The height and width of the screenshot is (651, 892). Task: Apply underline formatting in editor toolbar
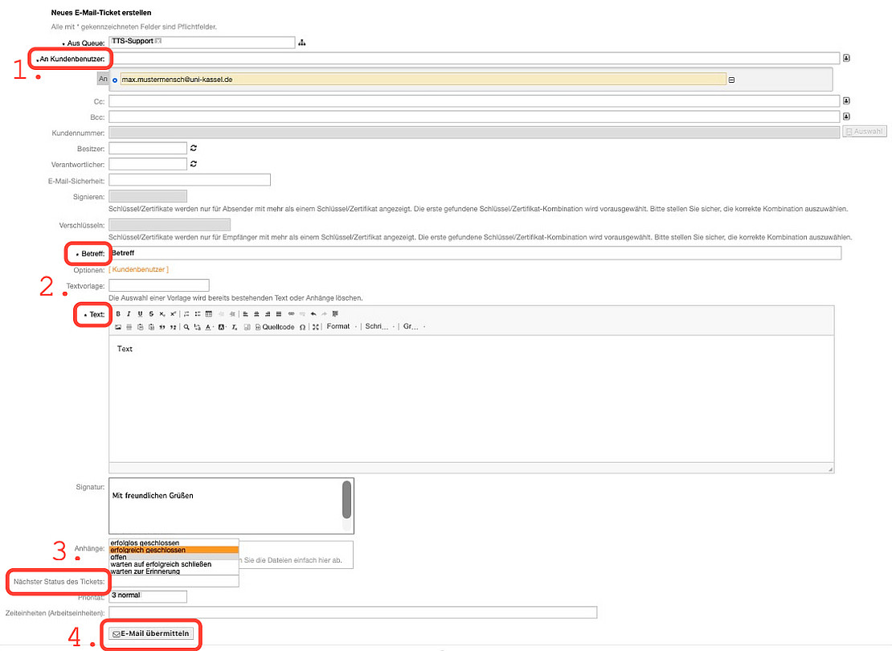click(140, 313)
